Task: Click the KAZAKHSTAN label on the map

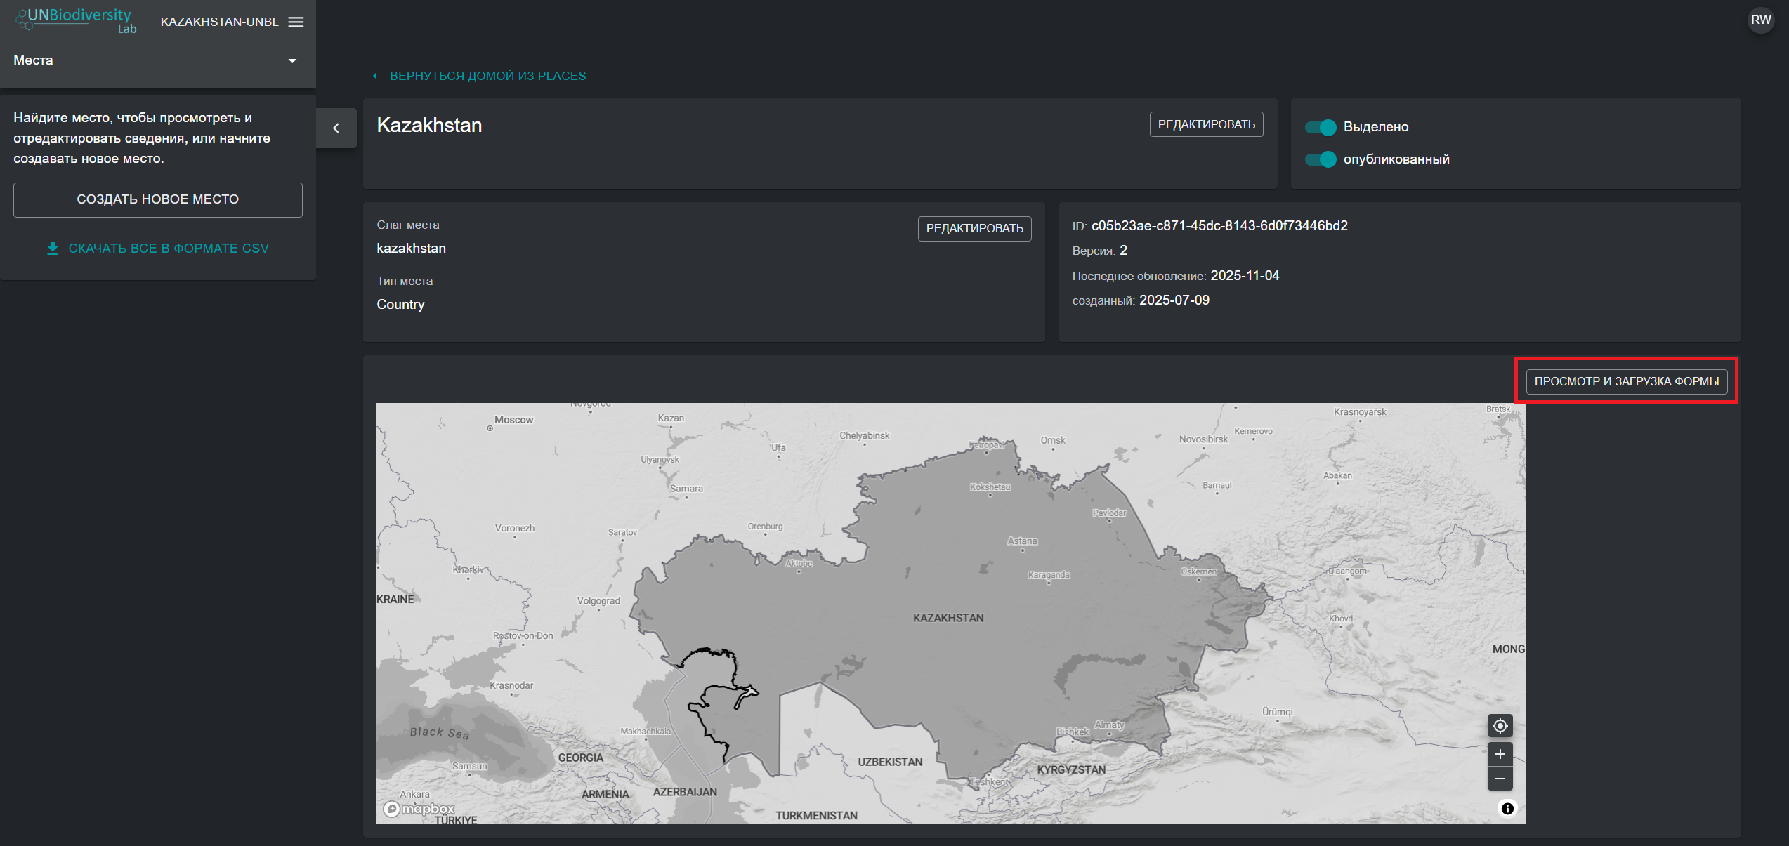Action: [x=948, y=618]
